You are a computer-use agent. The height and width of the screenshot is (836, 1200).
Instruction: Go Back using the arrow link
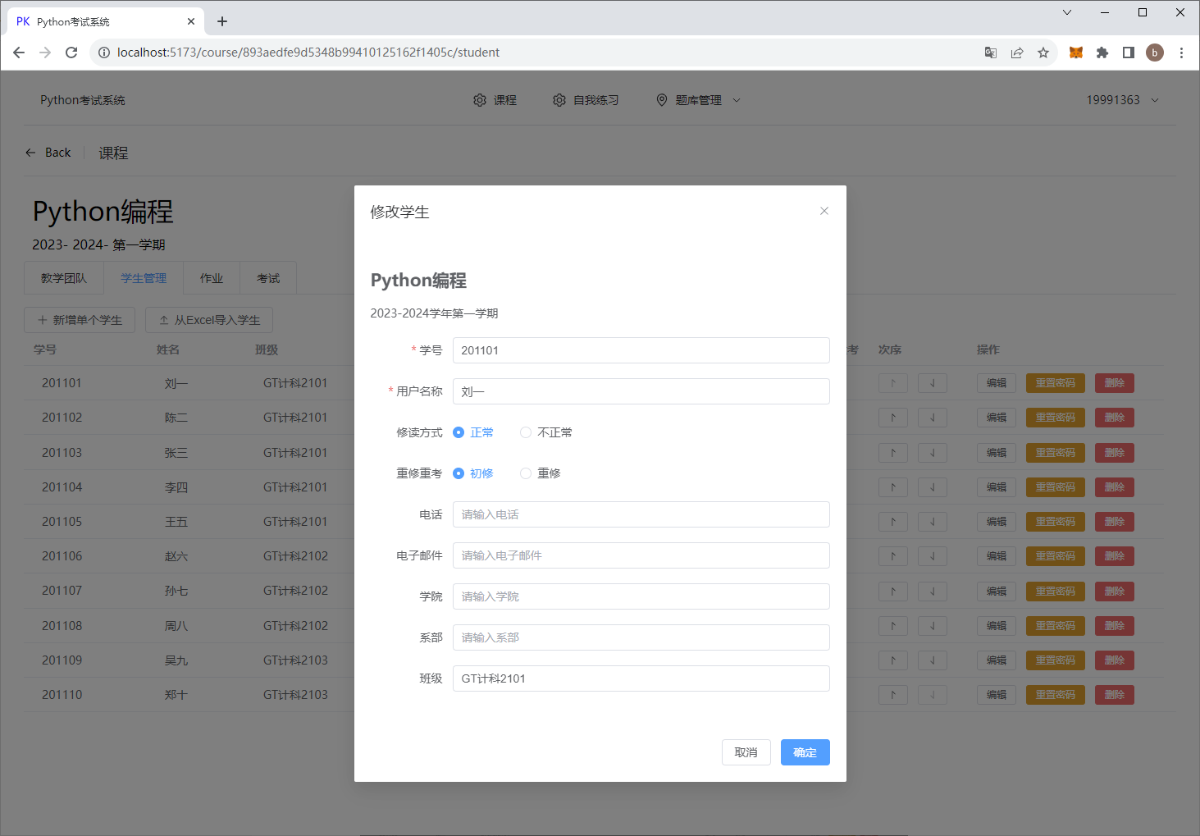click(x=48, y=153)
